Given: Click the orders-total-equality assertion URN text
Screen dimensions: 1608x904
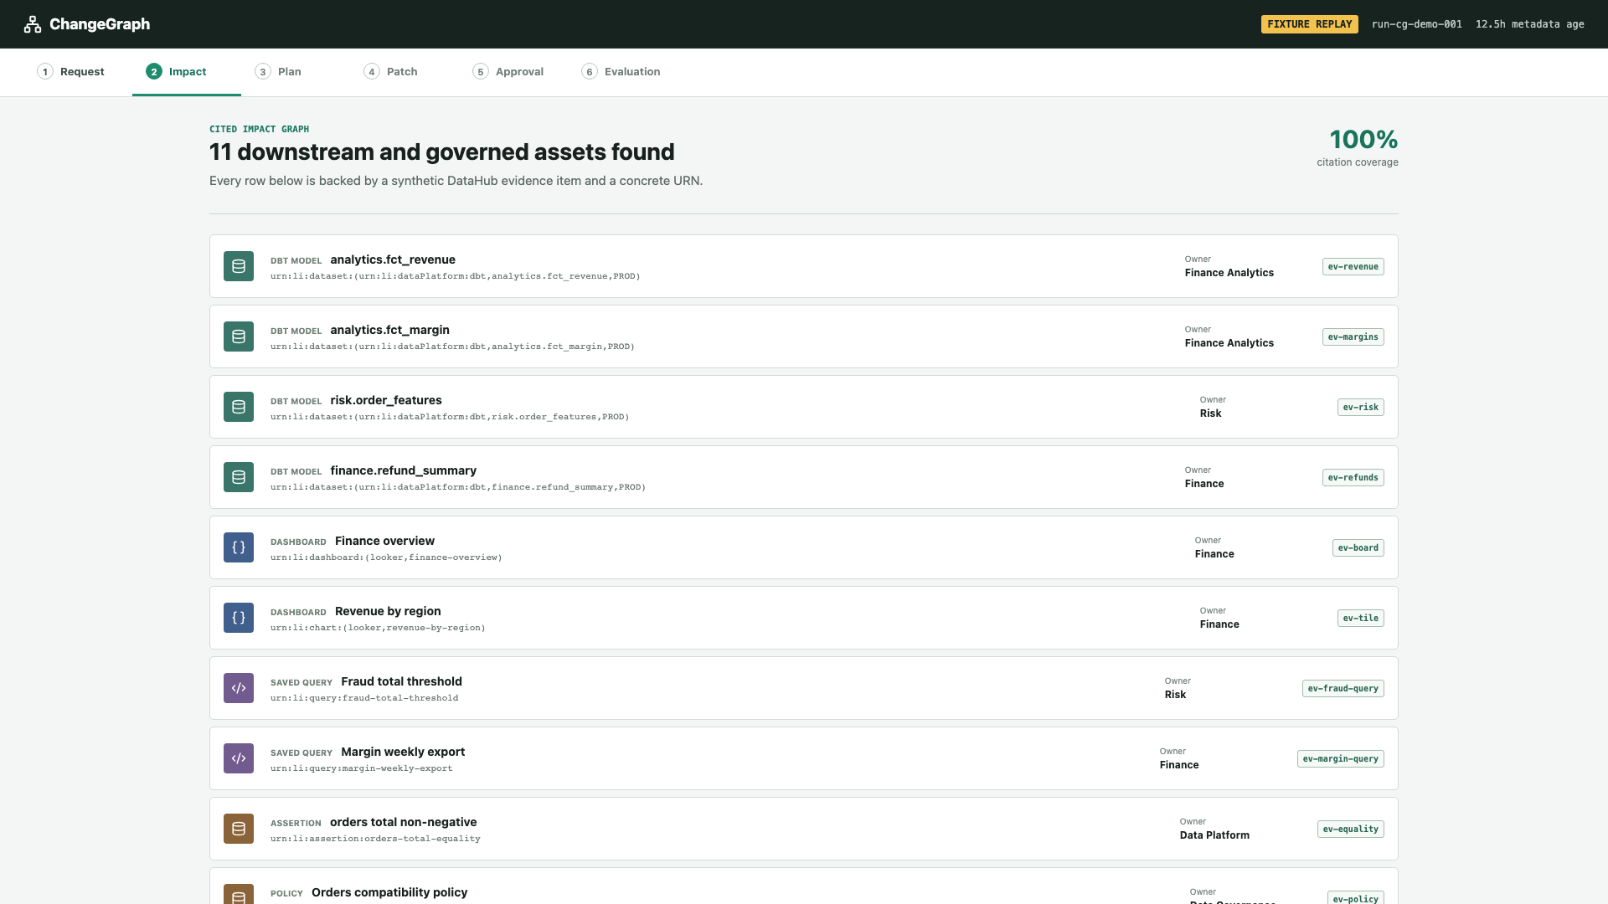Looking at the screenshot, I should click(375, 839).
